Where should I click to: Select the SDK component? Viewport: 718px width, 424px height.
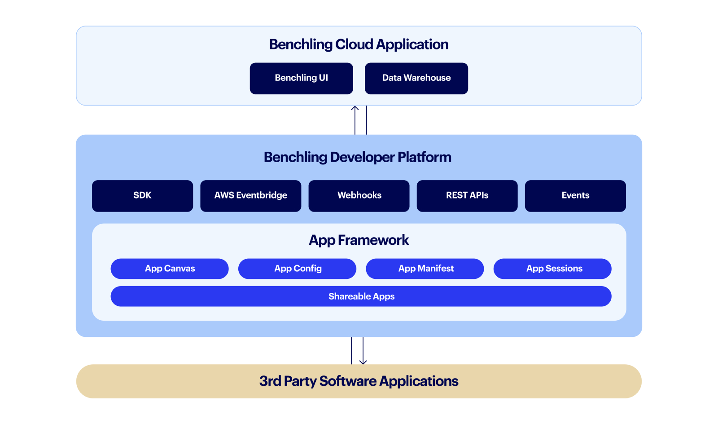[x=142, y=195]
